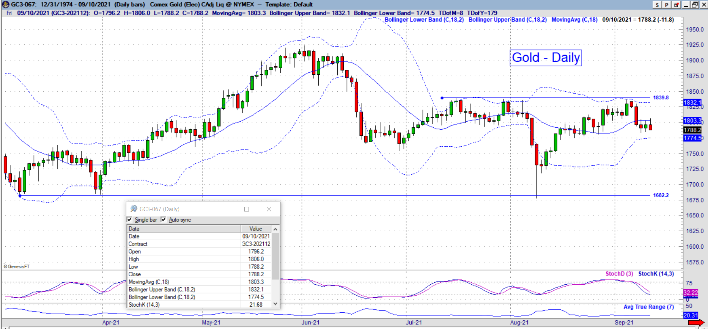This screenshot has width=708, height=329.
Task: Select the Bollinger Upper Band (C,18,2) table row
Action: coord(200,289)
